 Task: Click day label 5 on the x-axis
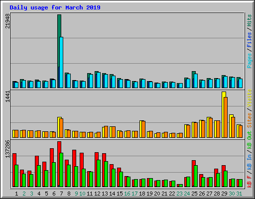[x=46, y=194]
